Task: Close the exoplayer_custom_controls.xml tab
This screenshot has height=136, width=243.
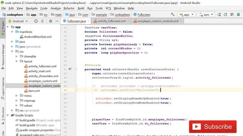Action: [181, 21]
